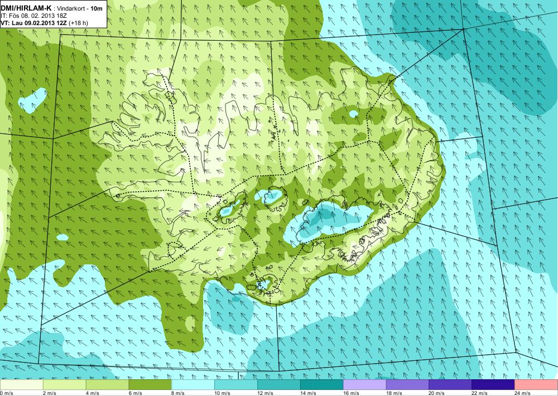The image size is (558, 396).
Task: Choose the cyan 10–12 m/s legend swatch
Action: (236, 385)
